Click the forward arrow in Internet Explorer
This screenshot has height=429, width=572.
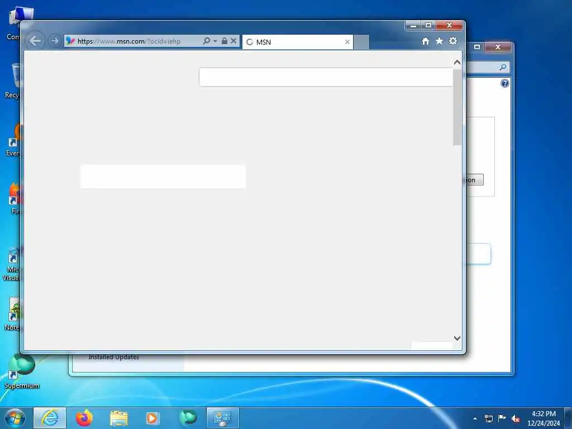(x=54, y=41)
